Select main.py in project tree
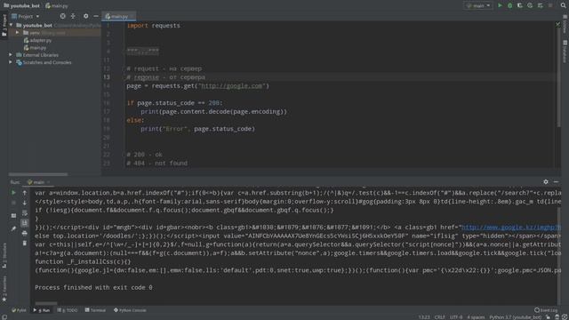 pos(36,47)
